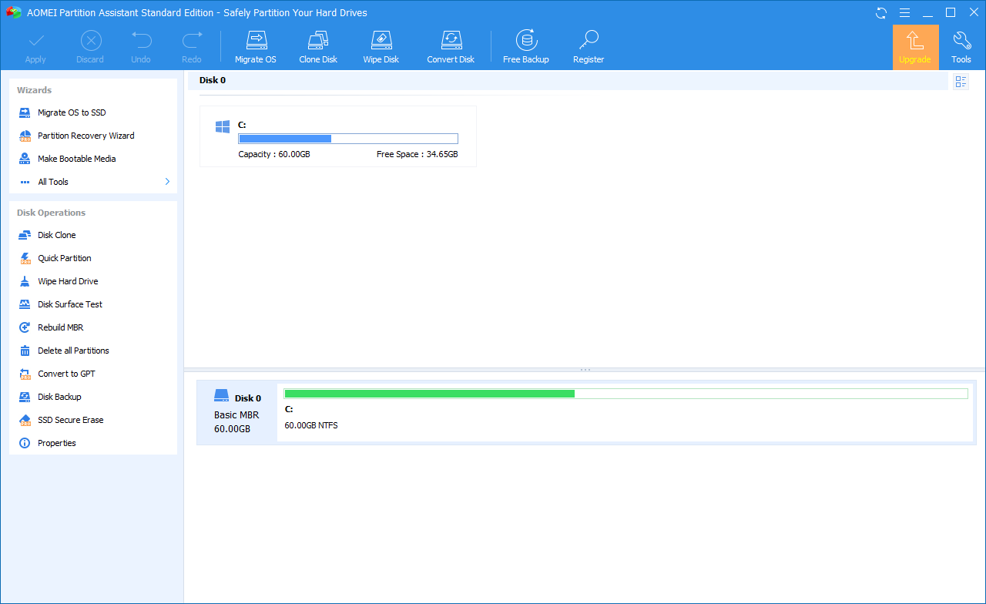Click the Capacity 60.00GB text

click(x=274, y=154)
